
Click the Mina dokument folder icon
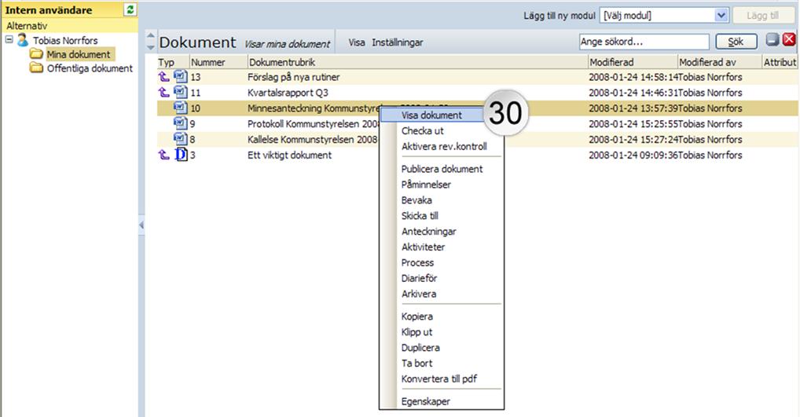point(36,53)
